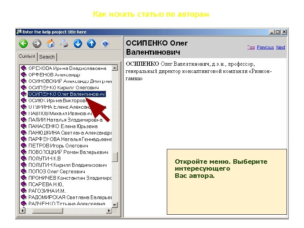304x228 pixels.
Task: Select ПОЛУТИН Кирилл Владимирович entry
Action: pos(68,165)
